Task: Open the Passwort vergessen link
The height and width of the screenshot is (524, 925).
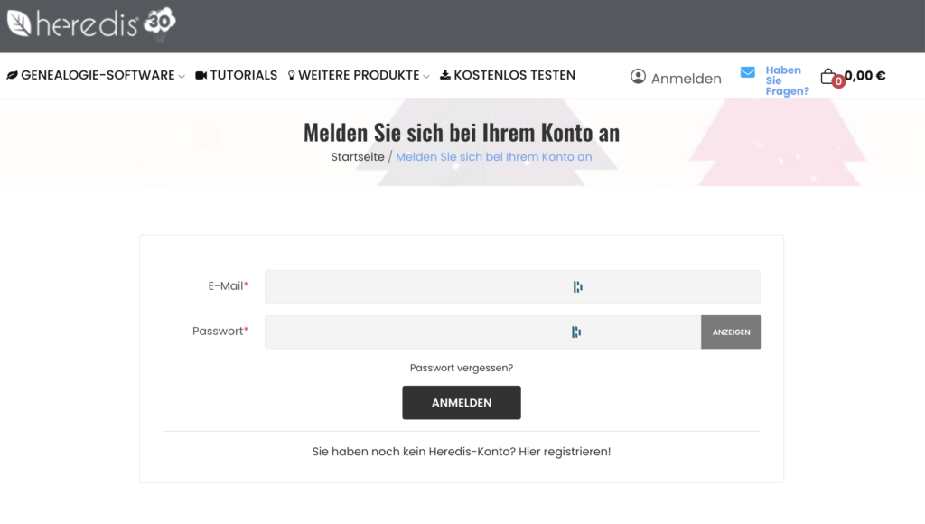Action: tap(461, 368)
